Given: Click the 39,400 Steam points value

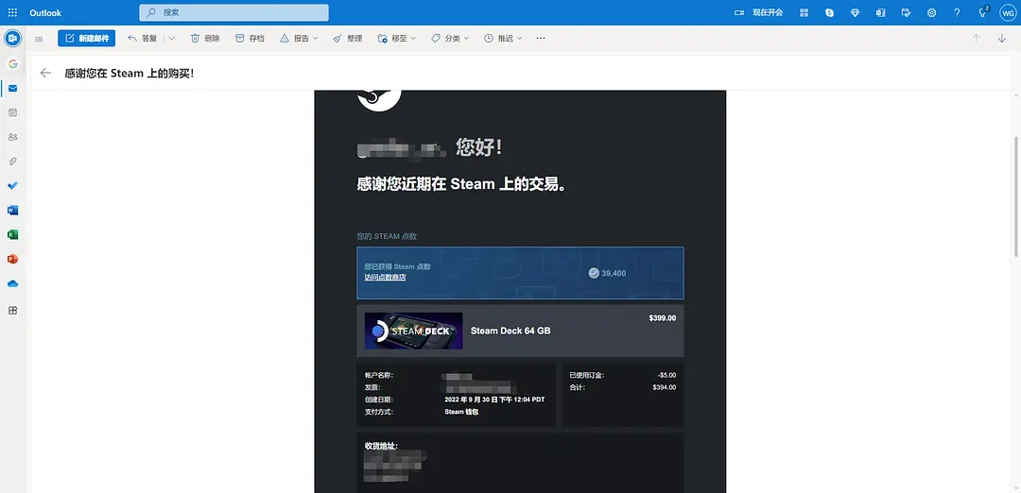Looking at the screenshot, I should click(614, 273).
